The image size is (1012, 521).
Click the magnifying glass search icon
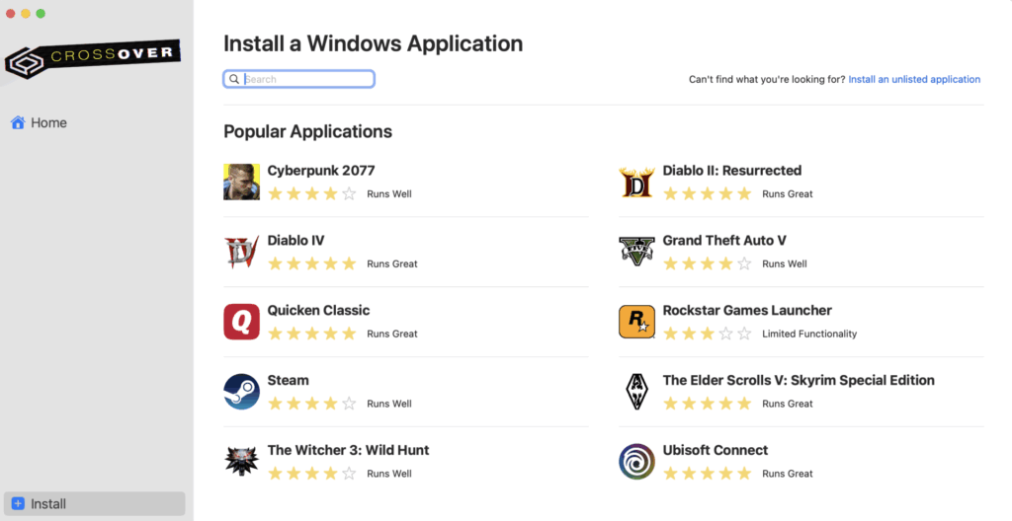point(234,79)
